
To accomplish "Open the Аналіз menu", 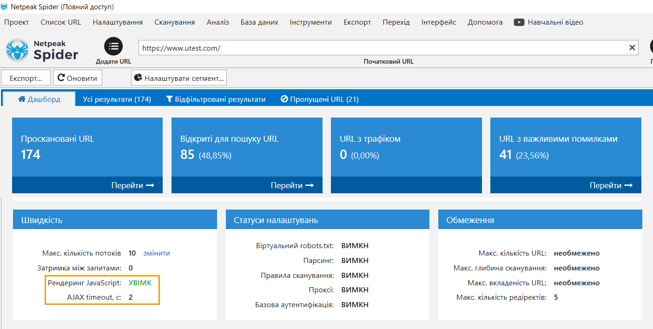I will coord(218,22).
